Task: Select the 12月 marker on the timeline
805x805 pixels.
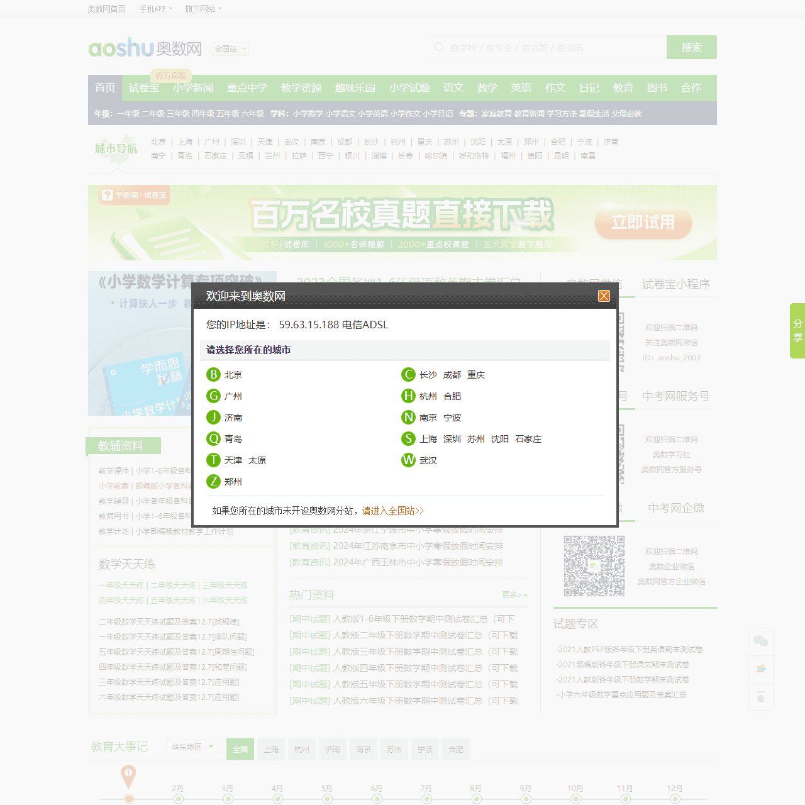Action: [x=675, y=799]
